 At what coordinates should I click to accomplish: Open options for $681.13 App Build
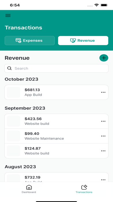click(103, 92)
